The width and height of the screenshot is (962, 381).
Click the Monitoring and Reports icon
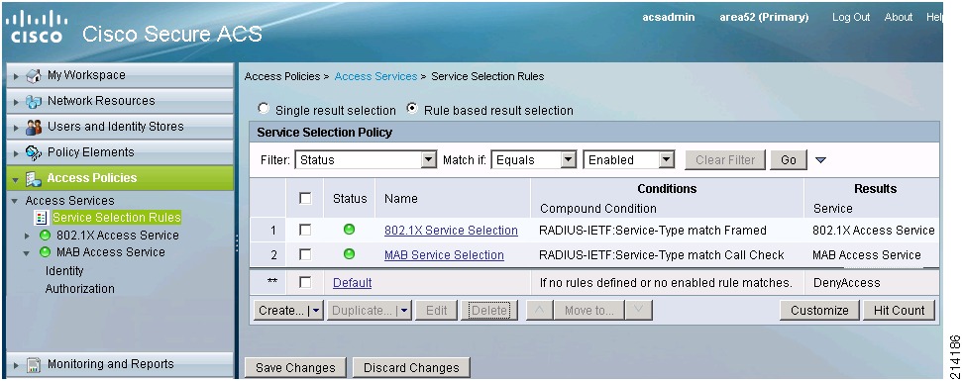coord(33,365)
